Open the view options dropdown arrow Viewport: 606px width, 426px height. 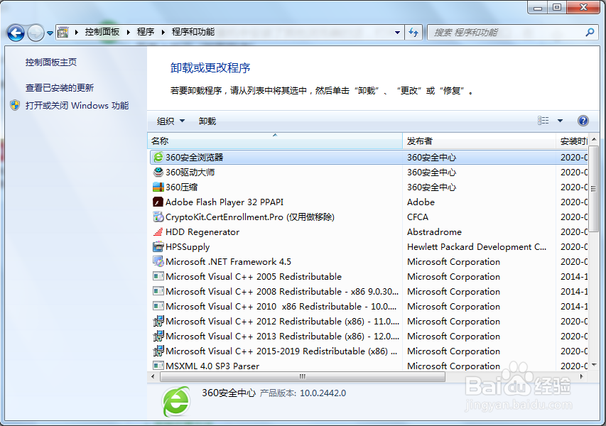(x=560, y=121)
